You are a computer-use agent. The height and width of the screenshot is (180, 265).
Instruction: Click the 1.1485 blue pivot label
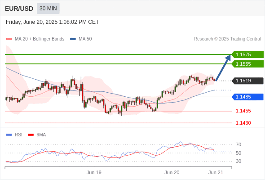(247, 97)
